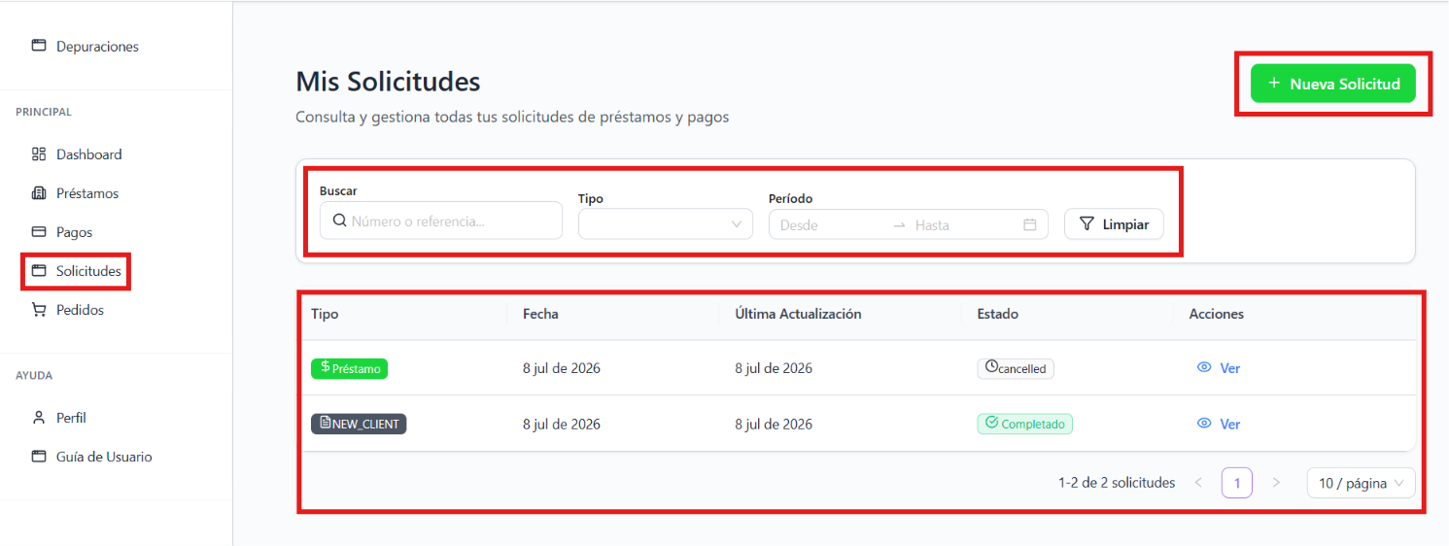The height and width of the screenshot is (546, 1449).
Task: Click the 1-2 de 2 solicitudes text
Action: click(x=1117, y=483)
